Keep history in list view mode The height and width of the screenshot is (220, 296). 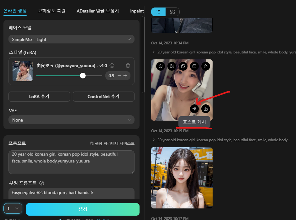[x=158, y=12]
